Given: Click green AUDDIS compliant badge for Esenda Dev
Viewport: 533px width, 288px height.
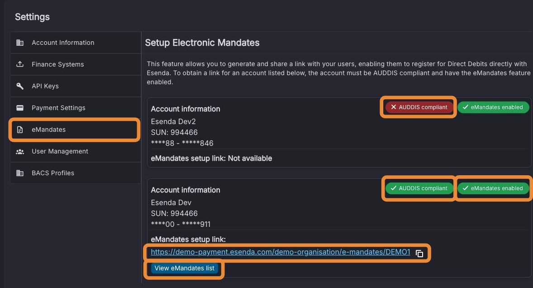Looking at the screenshot, I should coord(419,188).
